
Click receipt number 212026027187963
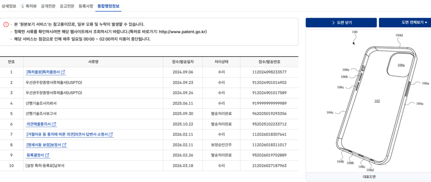(269, 166)
